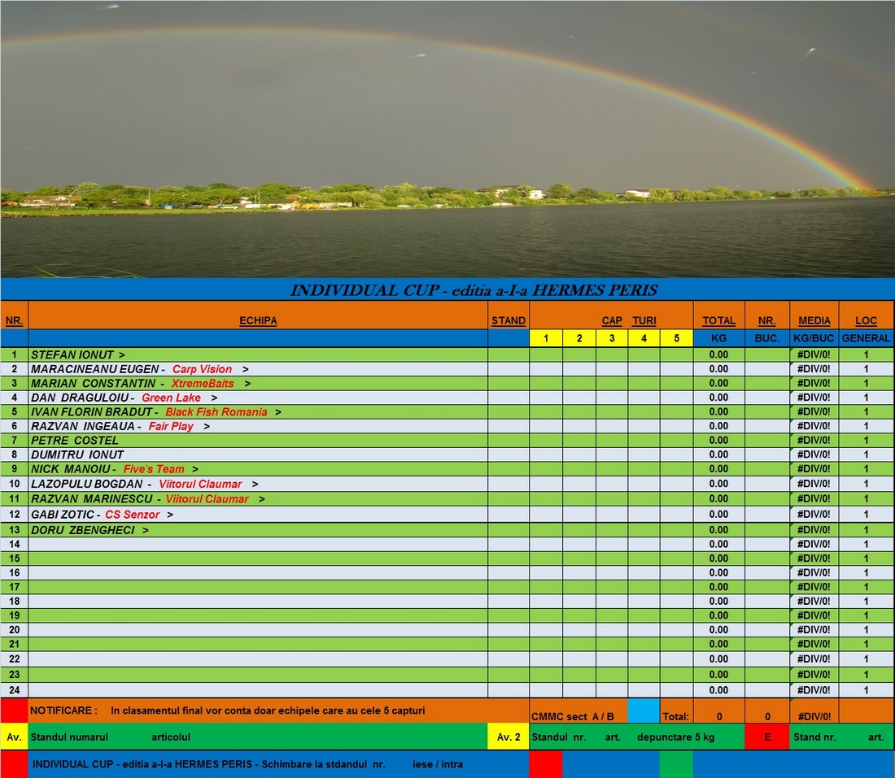Click the ECHIPA column header
895x778 pixels.
258,320
